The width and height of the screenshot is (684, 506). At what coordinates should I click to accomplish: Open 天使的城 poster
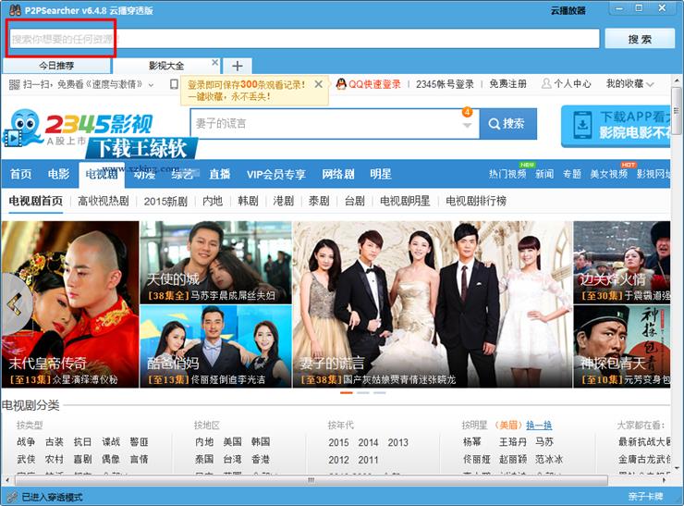[215, 262]
